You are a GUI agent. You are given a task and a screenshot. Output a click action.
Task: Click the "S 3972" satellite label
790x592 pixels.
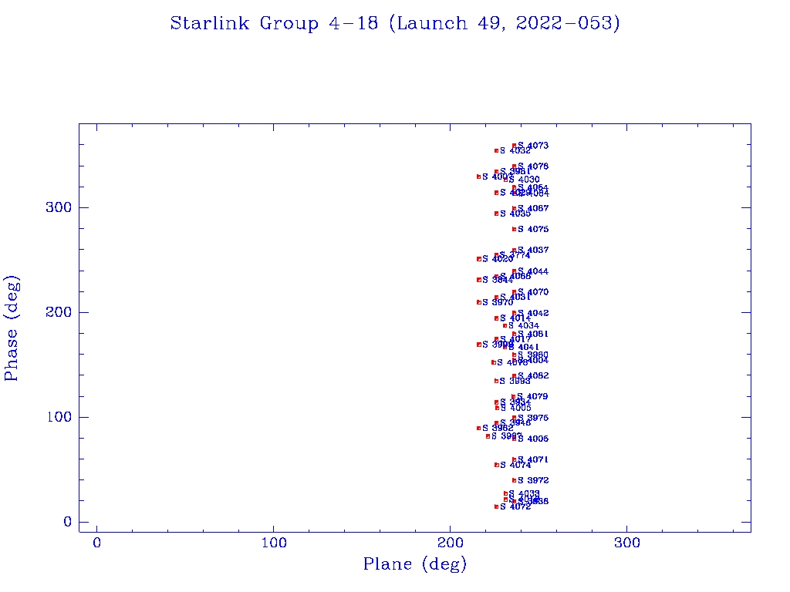tap(533, 481)
